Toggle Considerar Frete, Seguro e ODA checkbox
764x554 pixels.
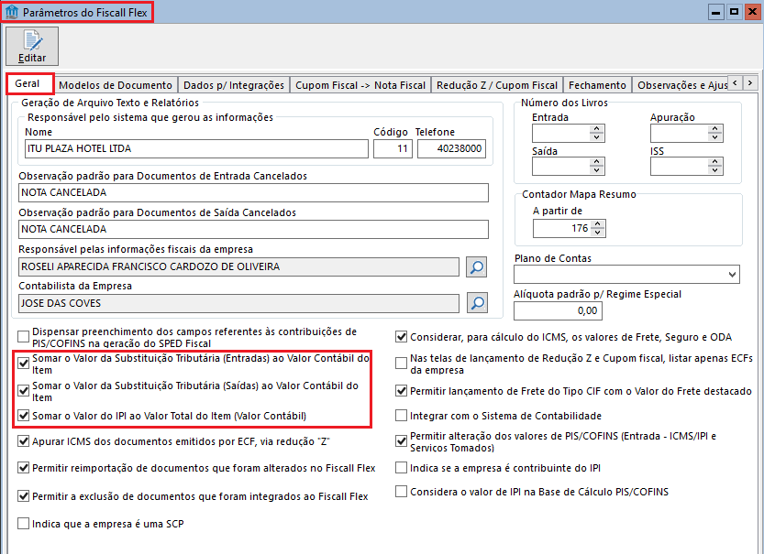pyautogui.click(x=401, y=337)
